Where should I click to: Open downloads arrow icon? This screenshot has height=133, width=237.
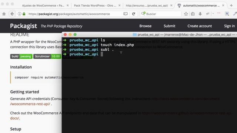coord(200,14)
